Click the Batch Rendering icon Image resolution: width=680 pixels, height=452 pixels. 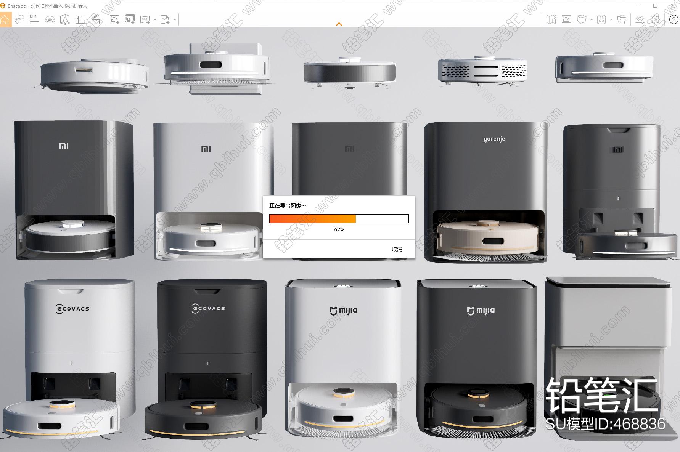(130, 19)
